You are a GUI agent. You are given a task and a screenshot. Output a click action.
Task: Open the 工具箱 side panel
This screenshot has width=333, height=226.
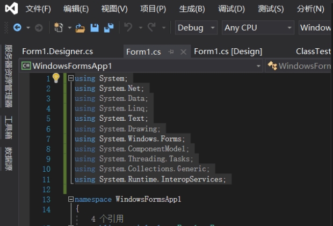9,127
